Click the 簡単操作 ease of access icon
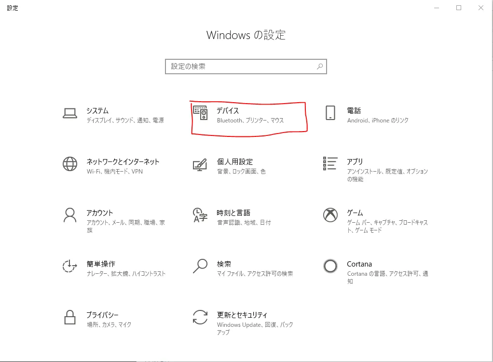Image resolution: width=493 pixels, height=362 pixels. [70, 266]
